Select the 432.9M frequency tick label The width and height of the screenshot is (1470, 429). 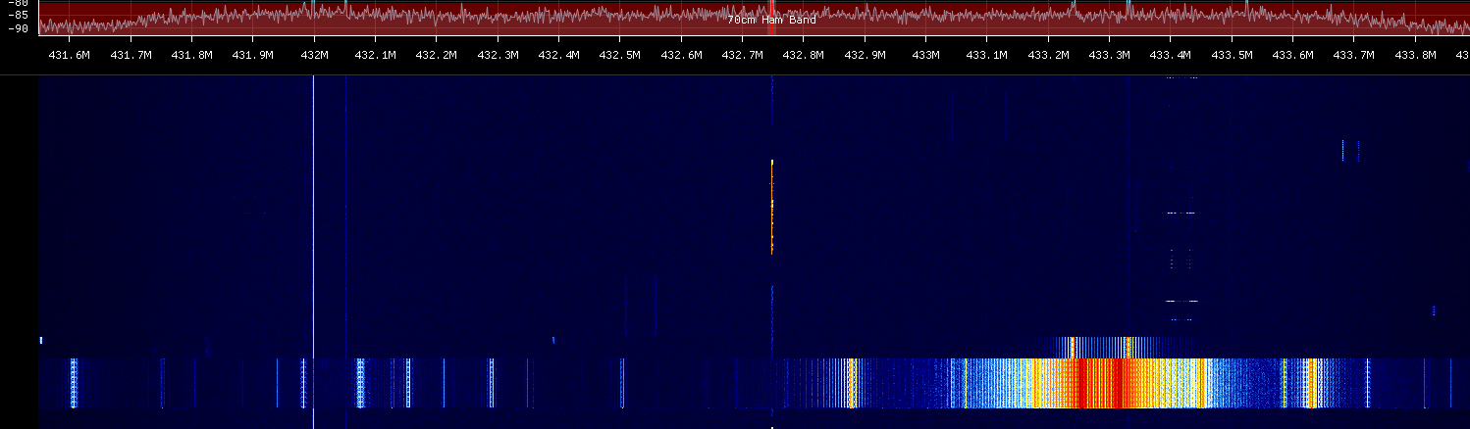tap(865, 55)
